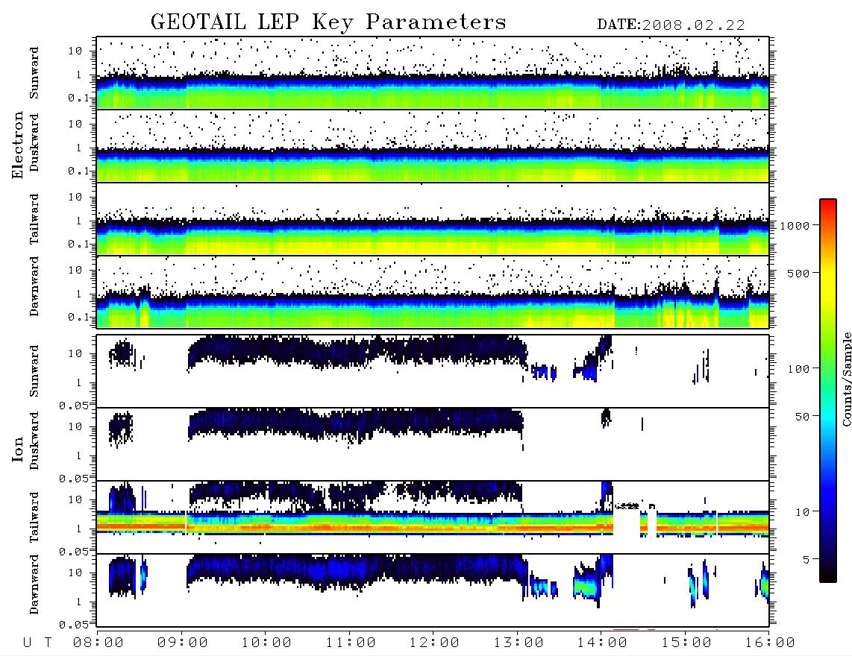Image resolution: width=852 pixels, height=656 pixels.
Task: Click the vertical color scale bar
Action: (828, 391)
